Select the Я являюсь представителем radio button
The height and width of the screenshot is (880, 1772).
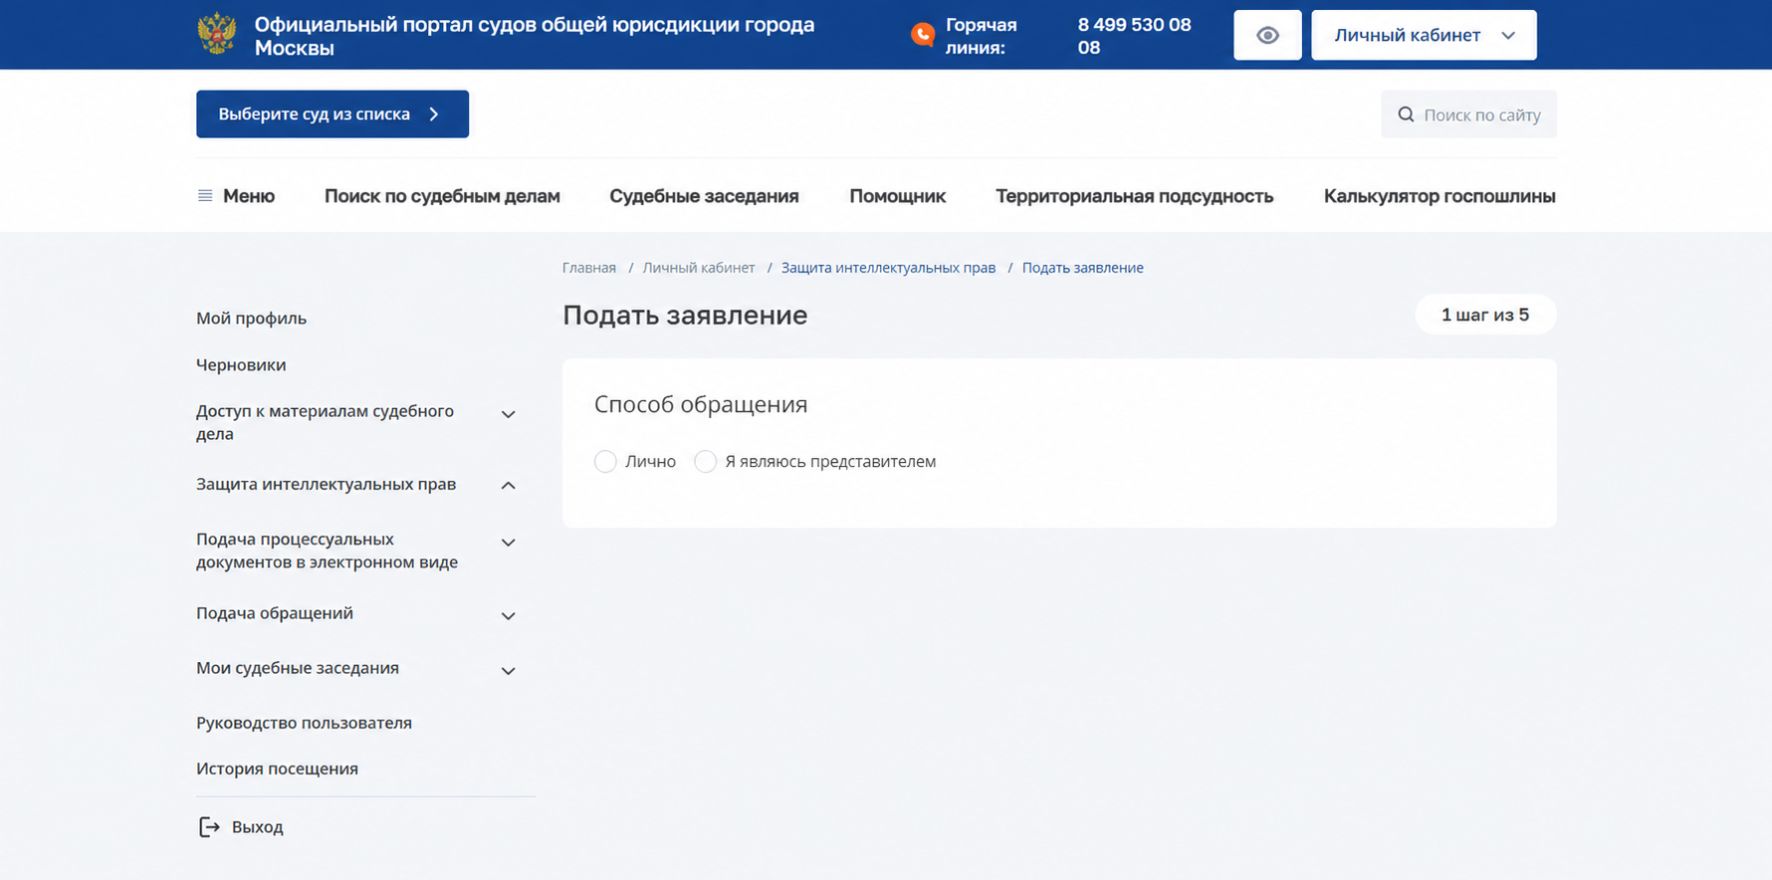point(706,462)
